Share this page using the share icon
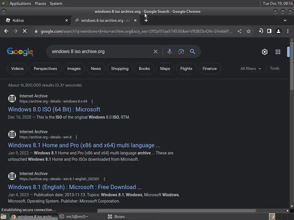The height and width of the screenshot is (220, 294). (239, 31)
